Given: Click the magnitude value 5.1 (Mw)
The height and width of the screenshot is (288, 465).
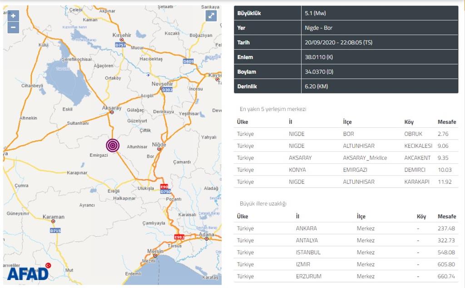Looking at the screenshot, I should pyautogui.click(x=315, y=13).
